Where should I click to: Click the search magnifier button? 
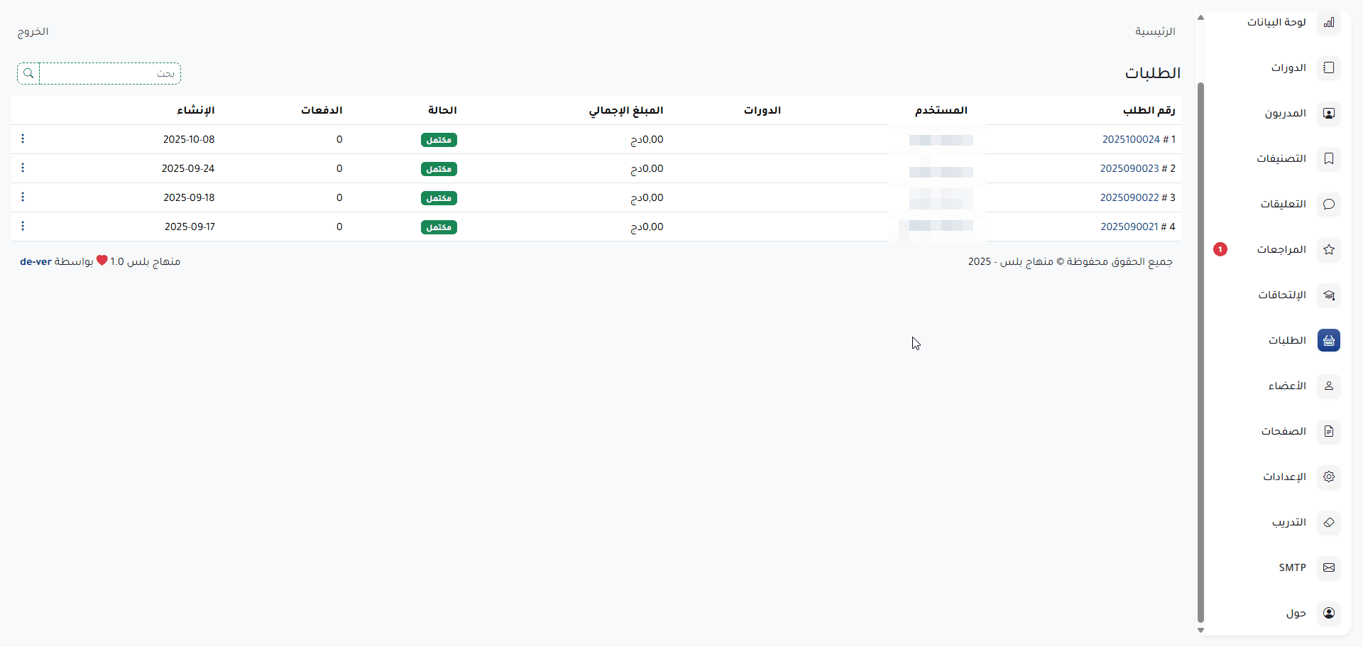28,74
